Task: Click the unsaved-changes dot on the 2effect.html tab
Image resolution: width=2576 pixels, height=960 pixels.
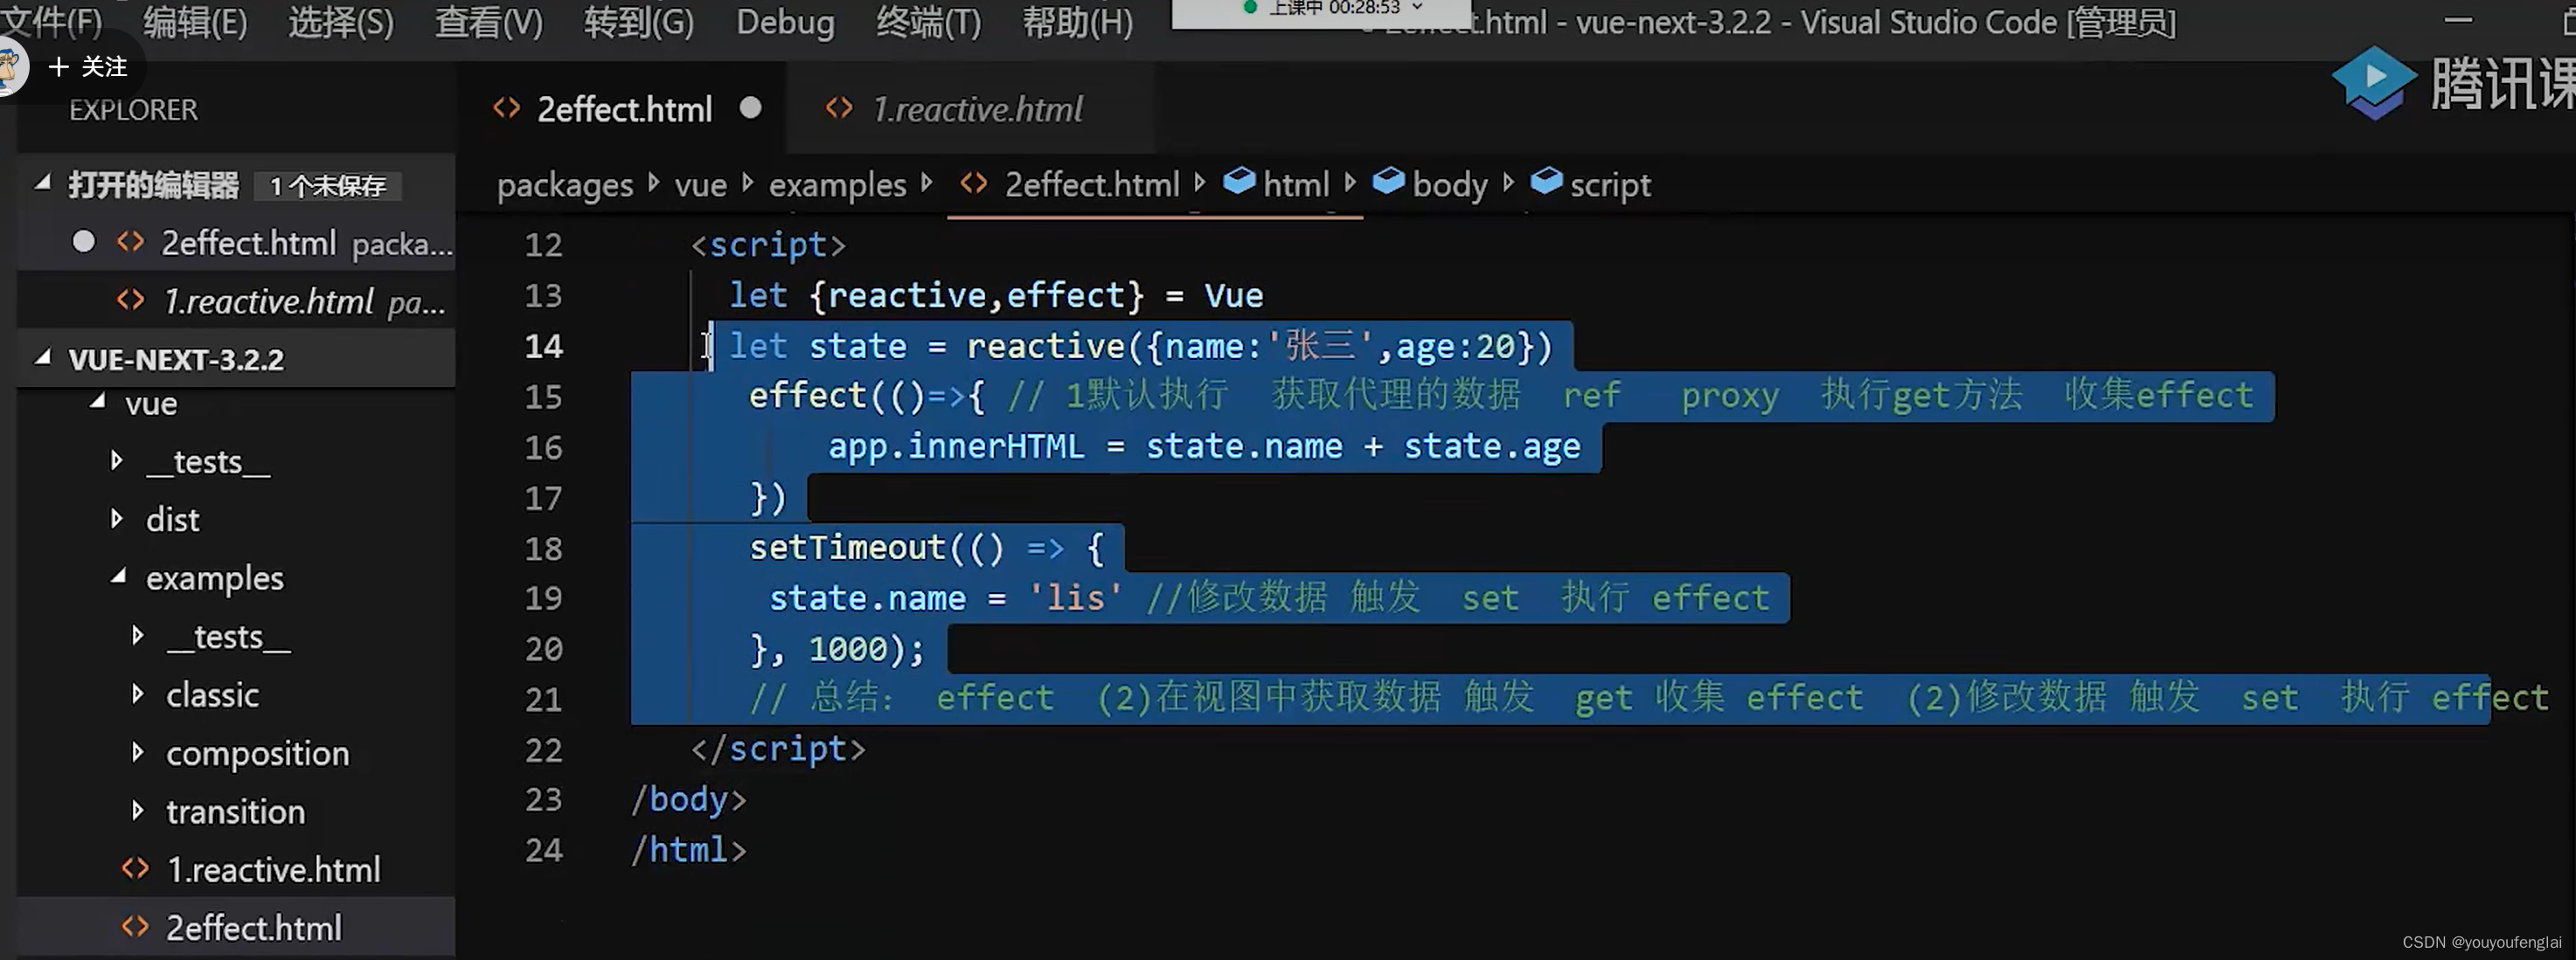Action: (751, 108)
